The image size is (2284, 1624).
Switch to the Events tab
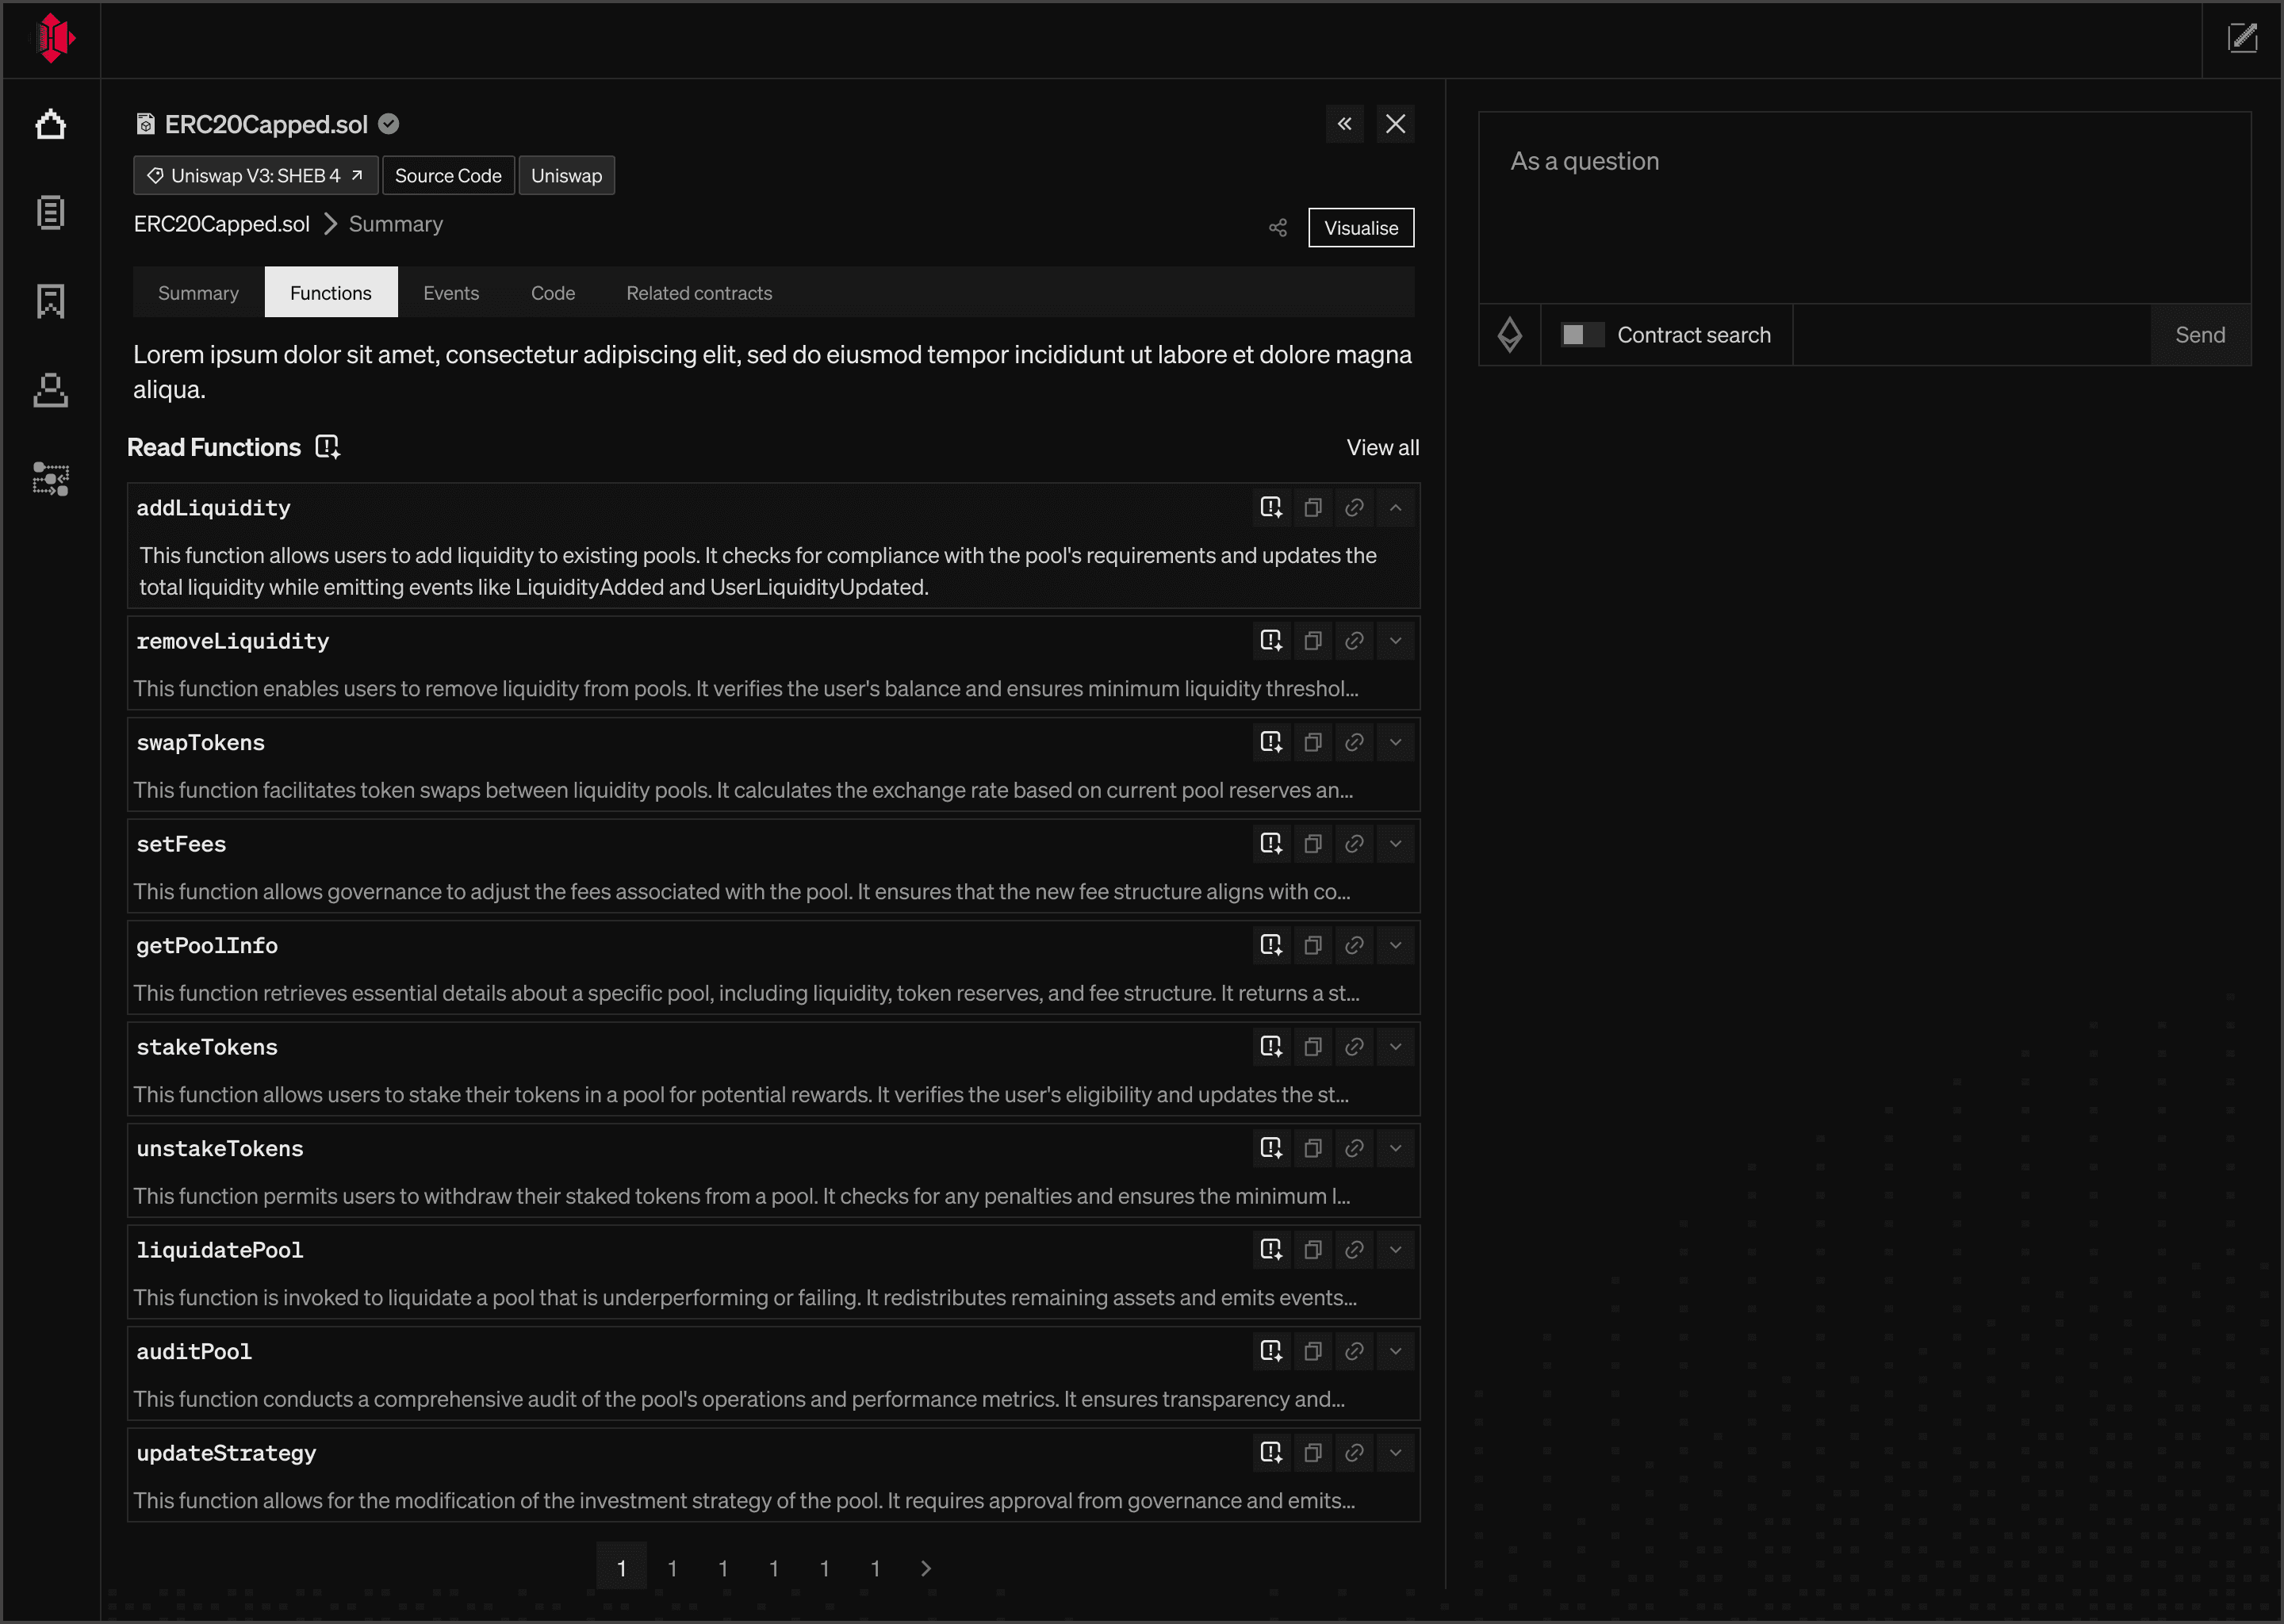point(450,293)
